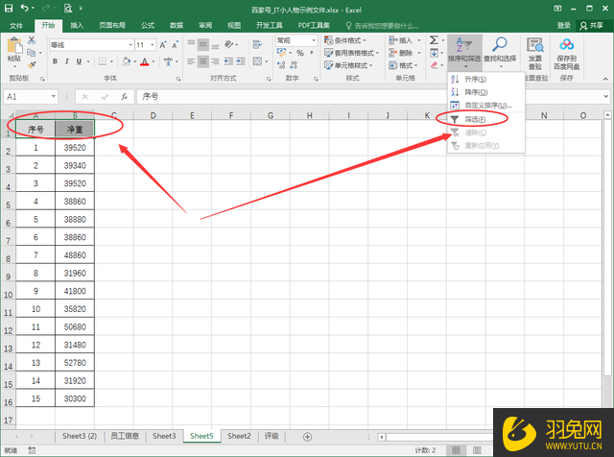The height and width of the screenshot is (457, 614).
Task: Click macro record icon in status bar
Action: tap(32, 450)
